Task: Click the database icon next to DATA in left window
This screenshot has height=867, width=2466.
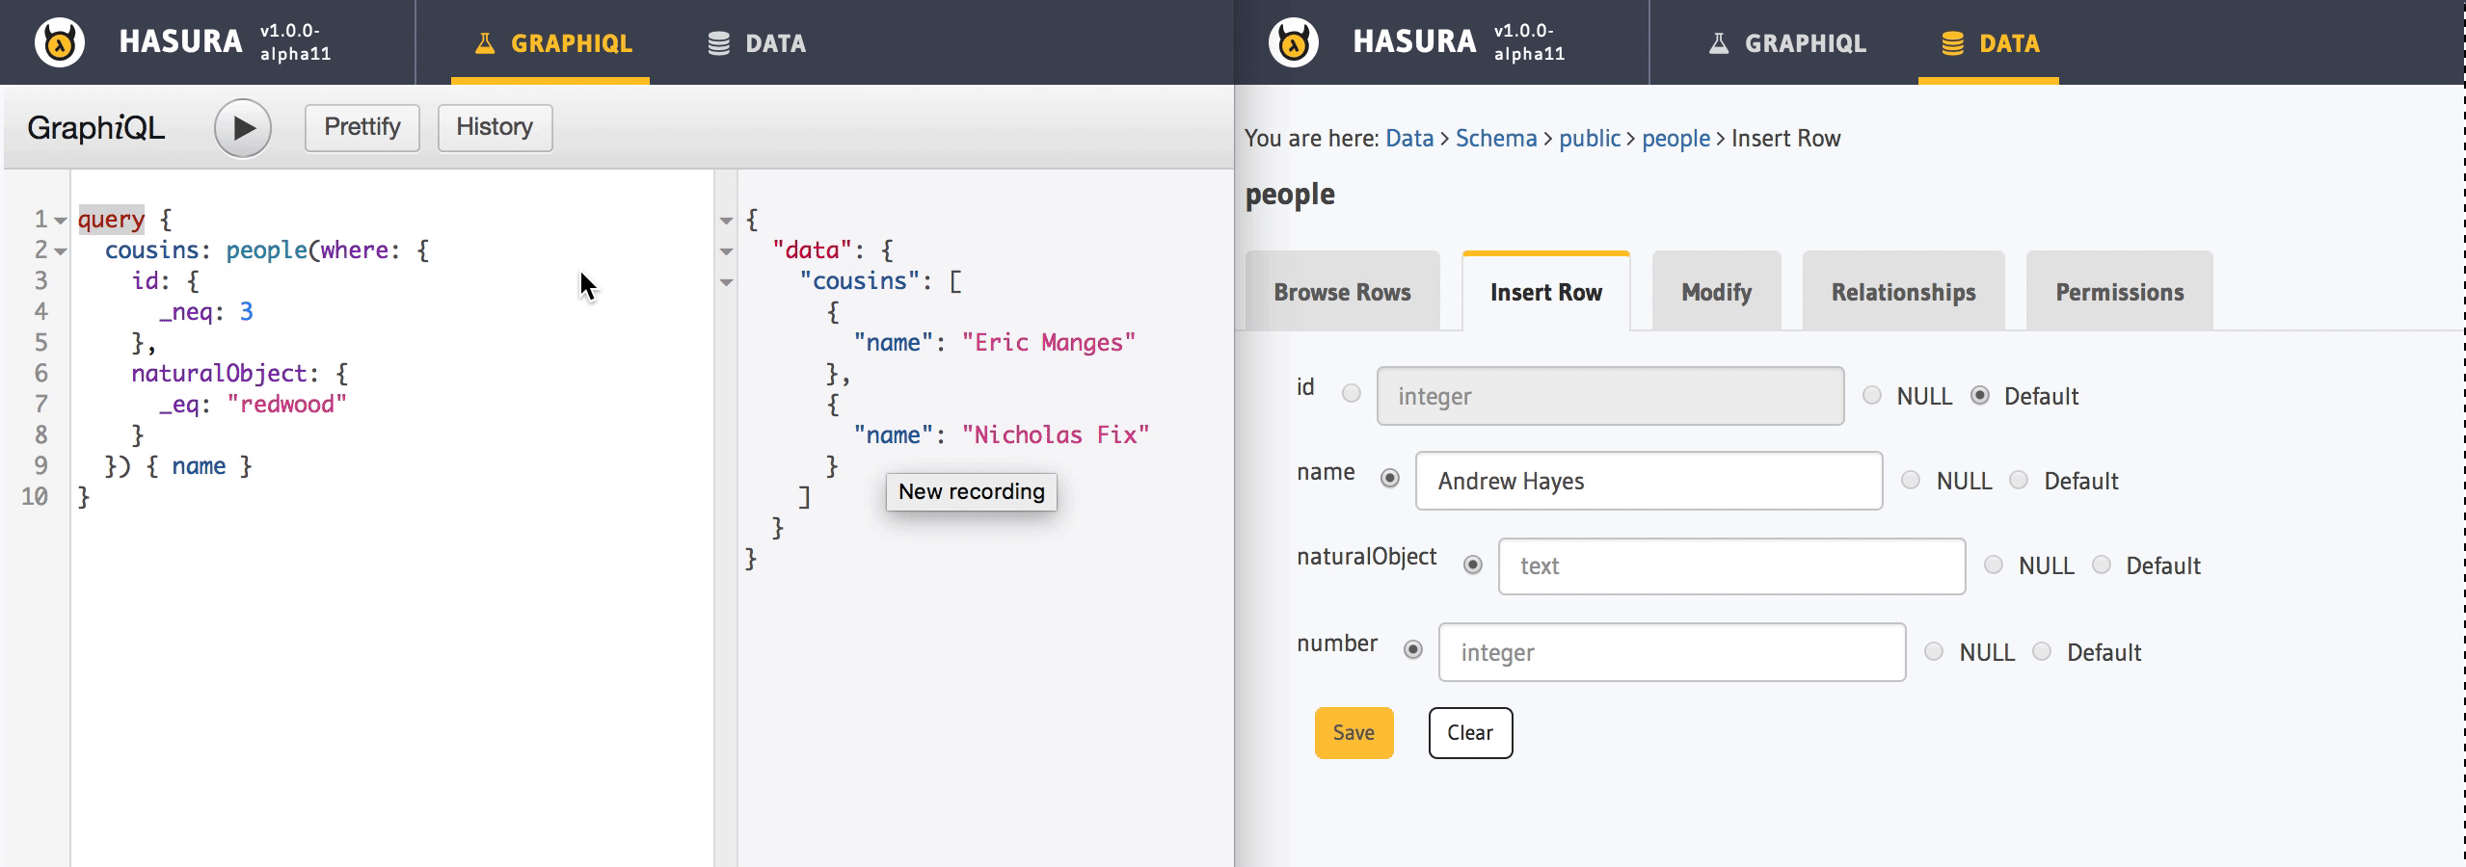Action: [718, 43]
